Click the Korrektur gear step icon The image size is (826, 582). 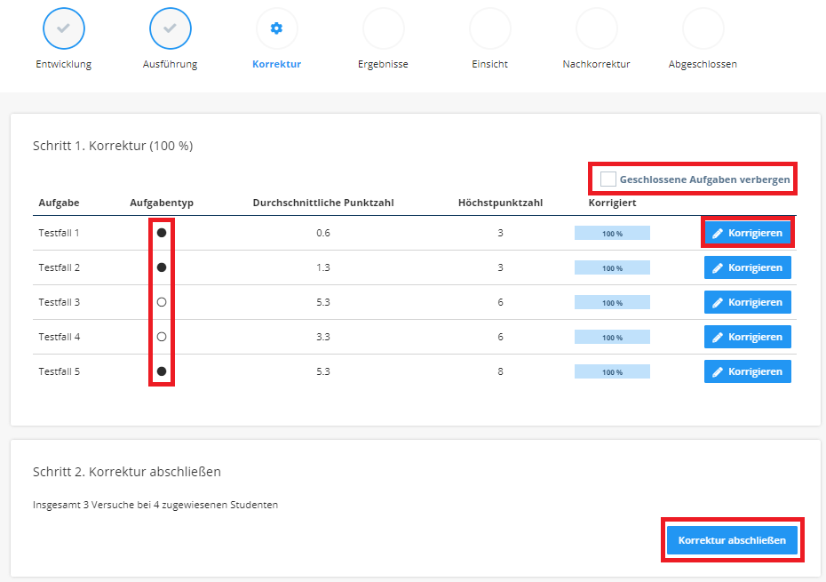click(276, 28)
